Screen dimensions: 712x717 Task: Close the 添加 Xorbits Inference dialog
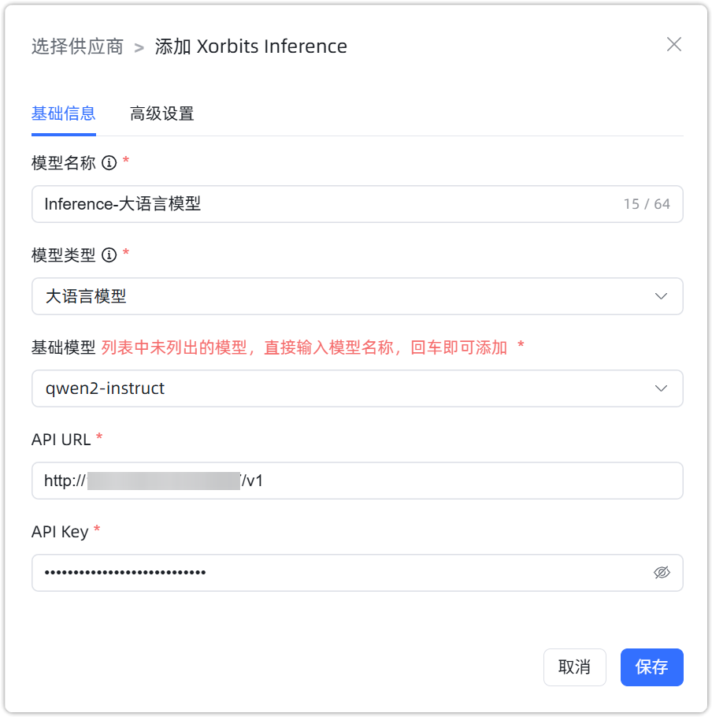pos(673,44)
